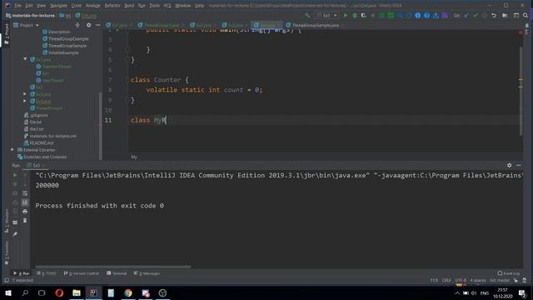Select the Ex3 tab in Run panel
533x300 pixels.
tap(36, 166)
